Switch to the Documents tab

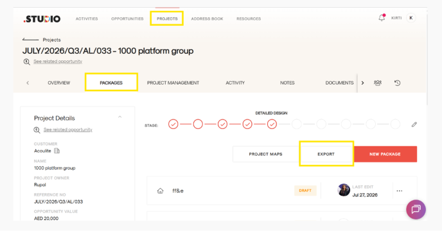coord(339,83)
